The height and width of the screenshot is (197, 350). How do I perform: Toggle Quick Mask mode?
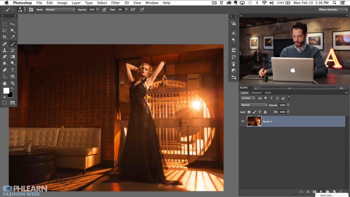tap(5, 103)
